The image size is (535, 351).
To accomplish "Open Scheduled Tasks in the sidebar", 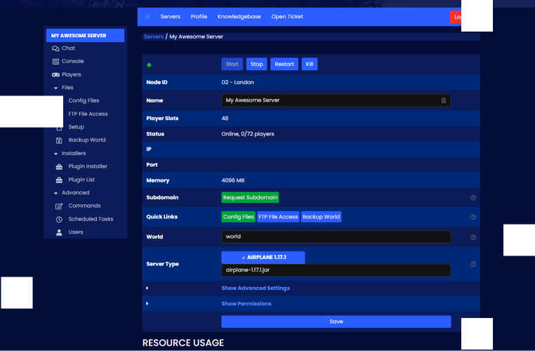I will (91, 219).
